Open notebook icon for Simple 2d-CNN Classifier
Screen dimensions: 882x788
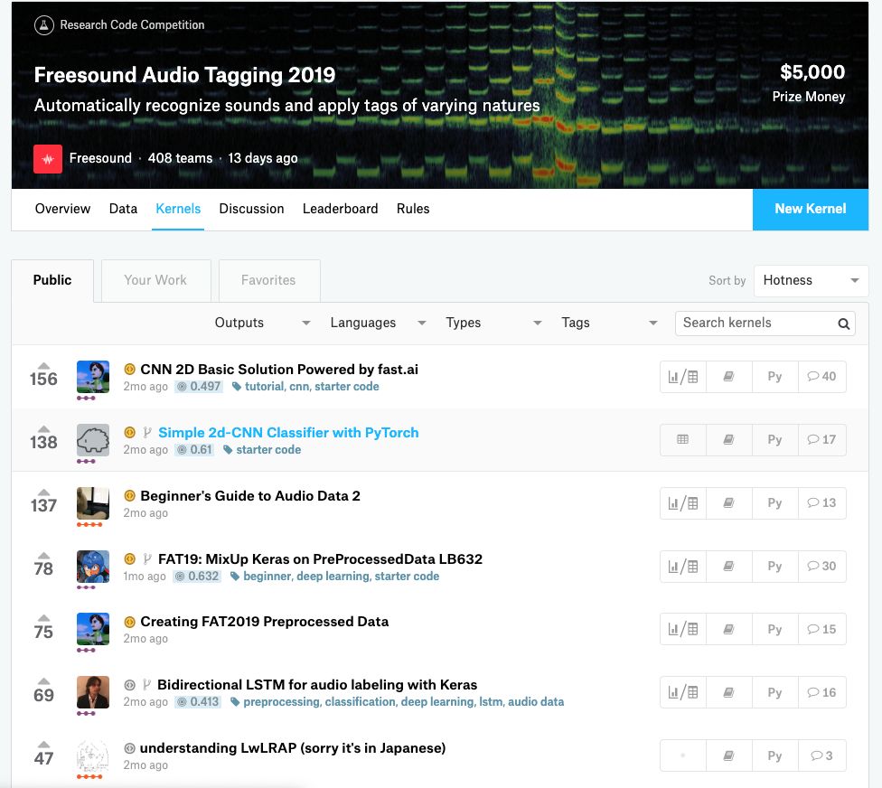(x=729, y=440)
